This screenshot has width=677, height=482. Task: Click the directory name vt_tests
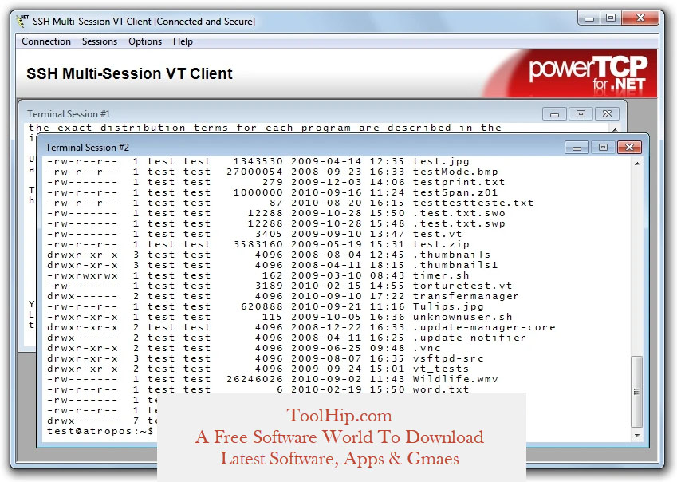pos(441,369)
